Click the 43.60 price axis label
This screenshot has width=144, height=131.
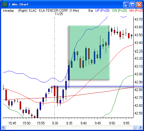[x=139, y=27]
